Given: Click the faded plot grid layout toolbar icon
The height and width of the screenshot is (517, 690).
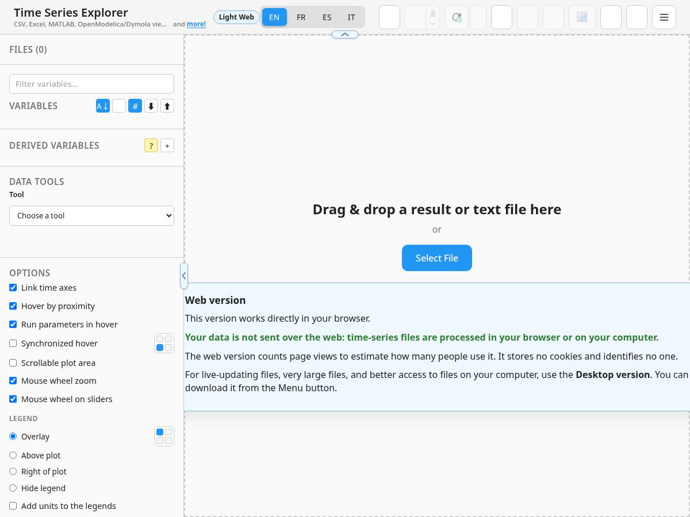Looking at the screenshot, I should pyautogui.click(x=582, y=17).
